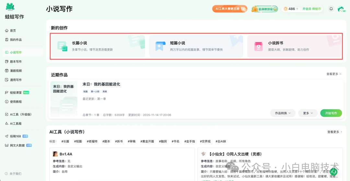Click the 蛙蛙课堂 graduation cap icon
350x181 pixels.
click(x=7, y=93)
